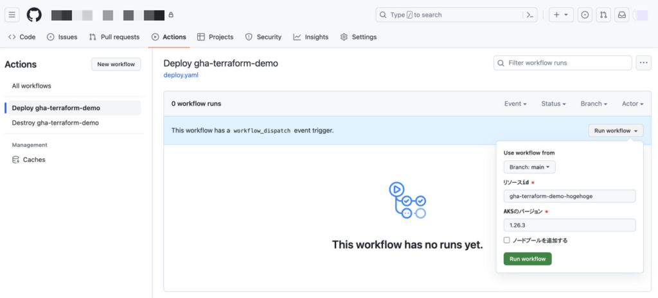Screen dimensions: 658x298
Task: Click the workflow_dispatch code text
Action: (x=262, y=131)
